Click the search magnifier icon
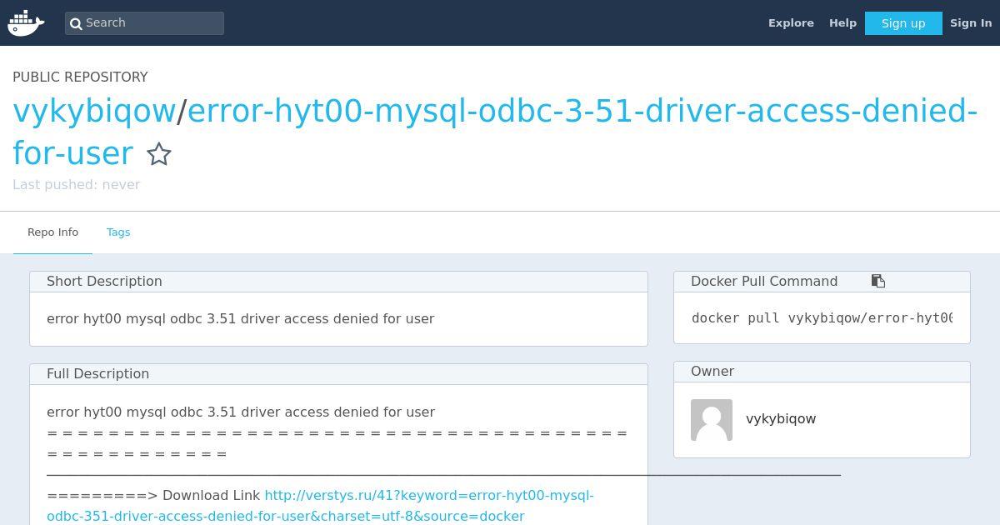This screenshot has width=1000, height=525. [x=76, y=23]
